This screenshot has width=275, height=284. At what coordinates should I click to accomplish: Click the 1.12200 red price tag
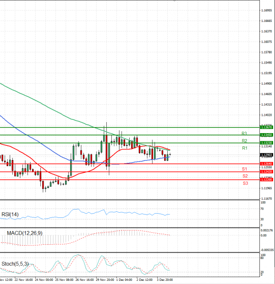pos(266,180)
